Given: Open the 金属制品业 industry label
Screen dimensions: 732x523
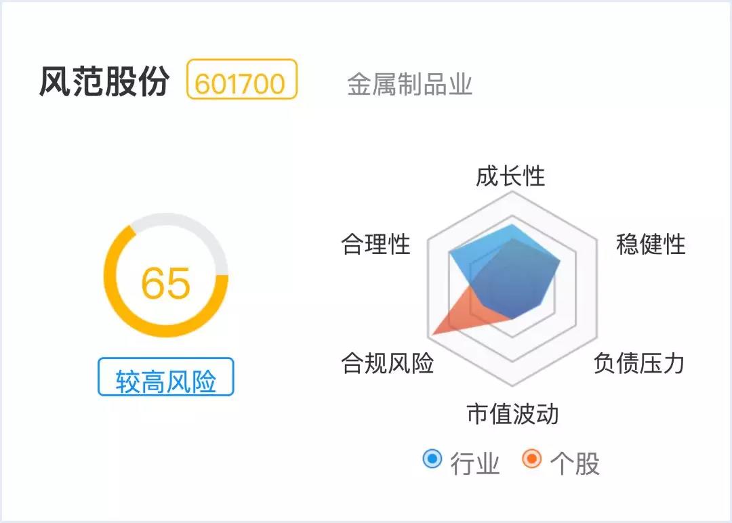Looking at the screenshot, I should [x=409, y=85].
